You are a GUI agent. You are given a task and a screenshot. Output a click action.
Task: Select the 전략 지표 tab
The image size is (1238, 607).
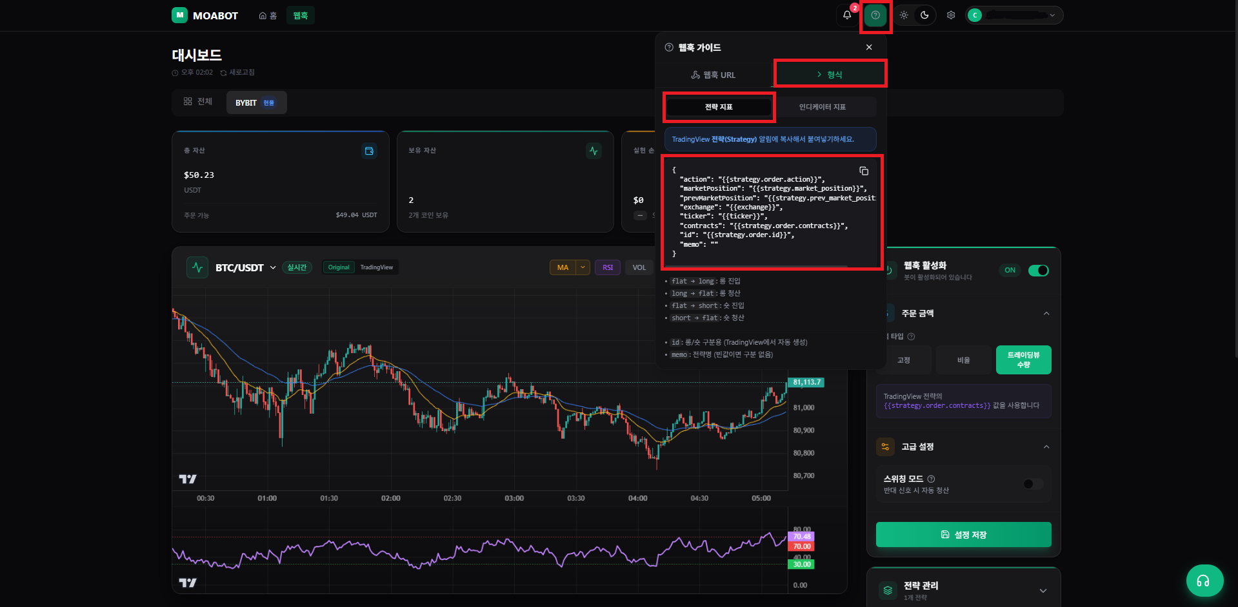(719, 107)
